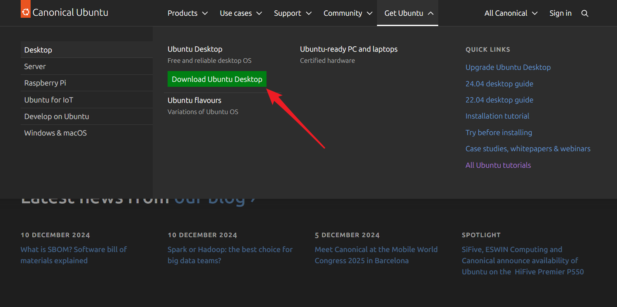Select the Server side tab
This screenshot has width=617, height=307.
(86, 66)
